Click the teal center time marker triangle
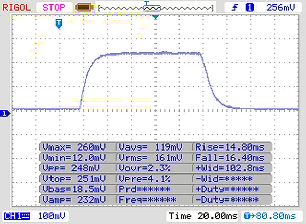Screen dimensions: 306x224 pyautogui.click(x=156, y=17)
